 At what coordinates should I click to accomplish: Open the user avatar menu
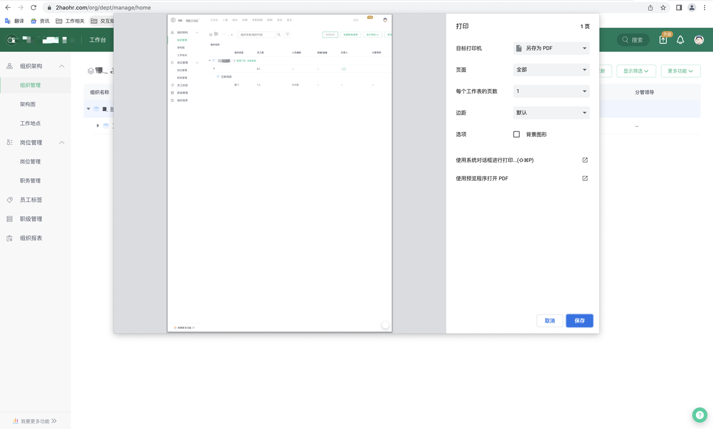[x=699, y=40]
